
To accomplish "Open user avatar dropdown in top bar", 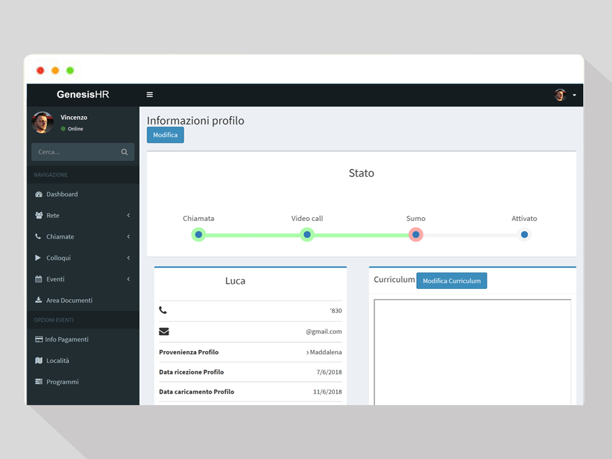I will pos(565,95).
